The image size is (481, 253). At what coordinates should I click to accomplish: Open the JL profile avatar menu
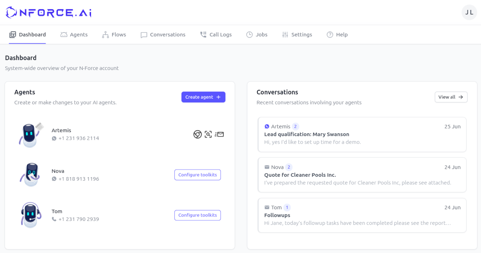(469, 12)
